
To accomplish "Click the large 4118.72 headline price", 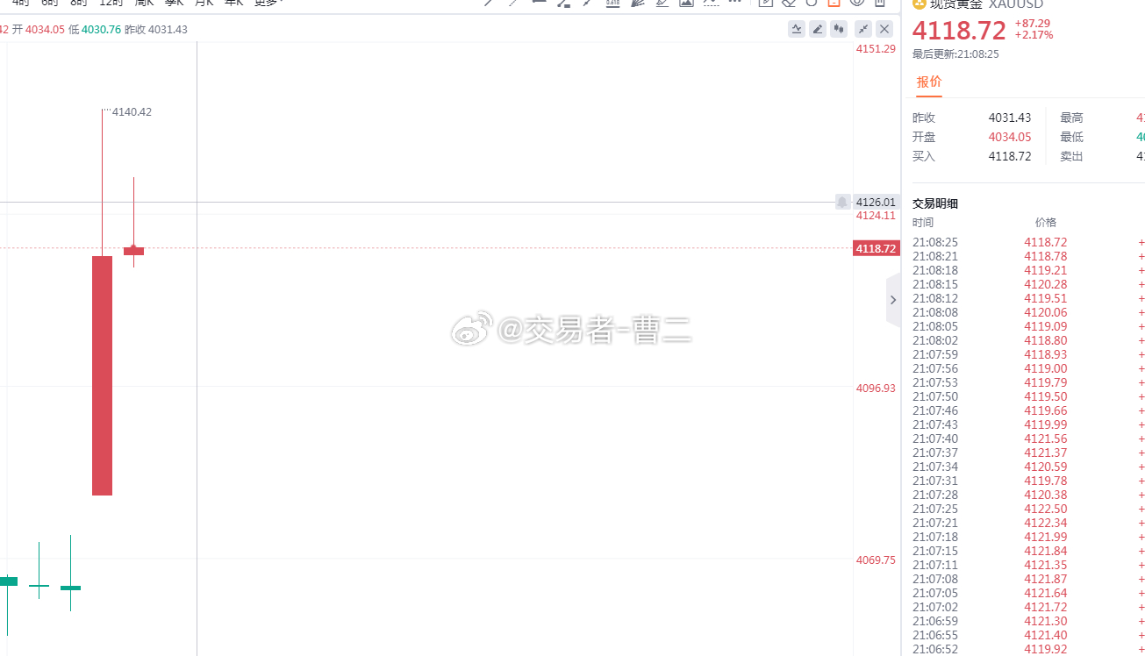I will point(959,31).
